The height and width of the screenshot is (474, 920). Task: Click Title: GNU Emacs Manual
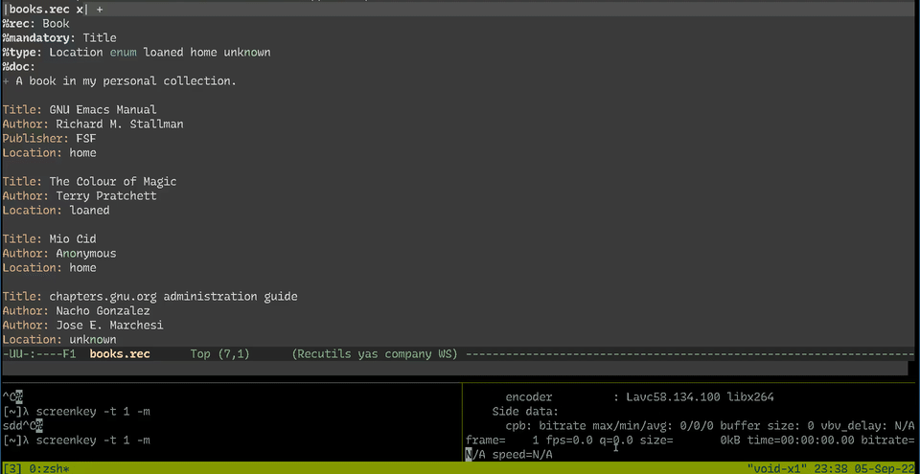(80, 110)
